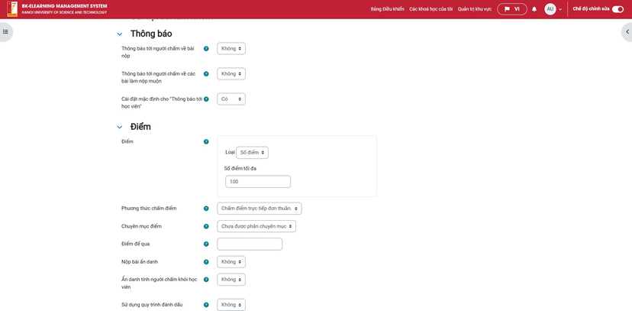Help icon for 'Thông báo tới học viên' default
This screenshot has height=311, width=632.
tap(206, 99)
